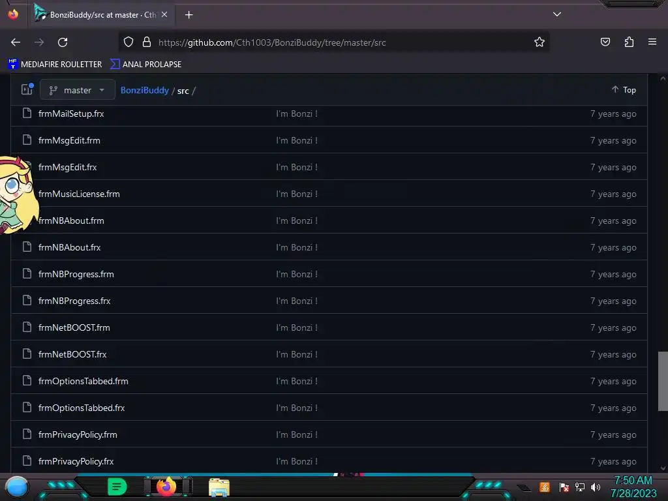668x501 pixels.
Task: Click file icon beside frmNBProgress.frm
Action: pos(27,273)
